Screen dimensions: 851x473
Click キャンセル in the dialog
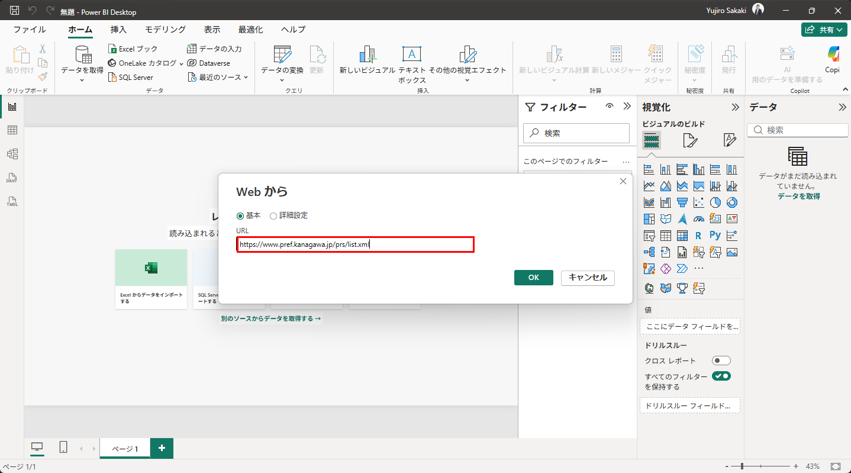[588, 278]
